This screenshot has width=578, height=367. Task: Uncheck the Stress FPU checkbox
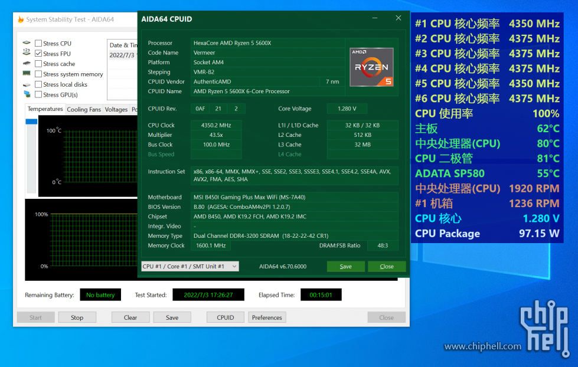(x=38, y=54)
